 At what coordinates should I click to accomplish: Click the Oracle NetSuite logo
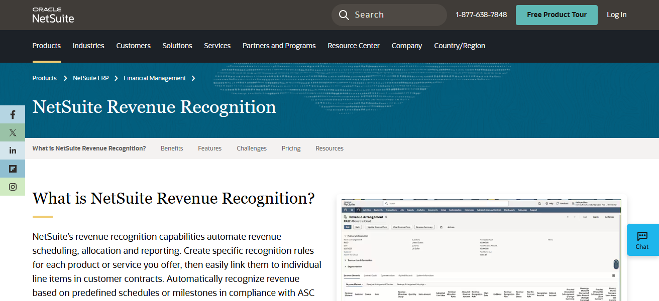(x=53, y=14)
